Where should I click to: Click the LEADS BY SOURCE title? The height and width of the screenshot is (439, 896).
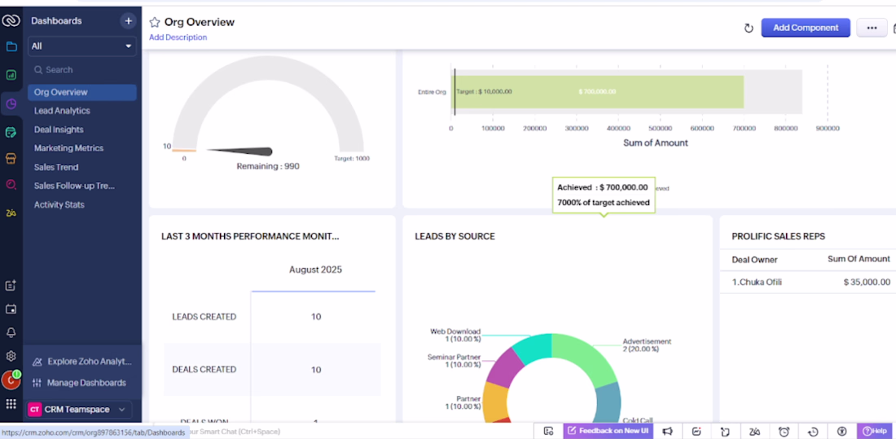point(455,236)
